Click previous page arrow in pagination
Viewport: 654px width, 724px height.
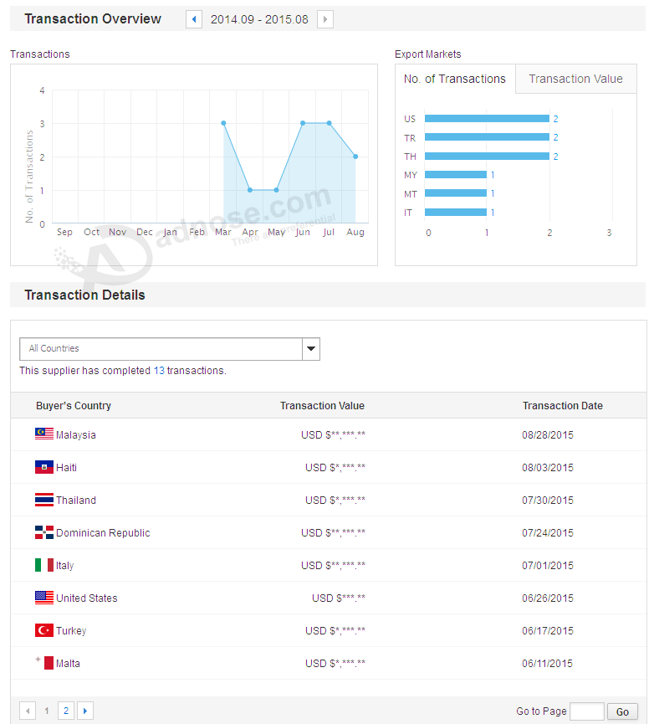click(x=28, y=711)
